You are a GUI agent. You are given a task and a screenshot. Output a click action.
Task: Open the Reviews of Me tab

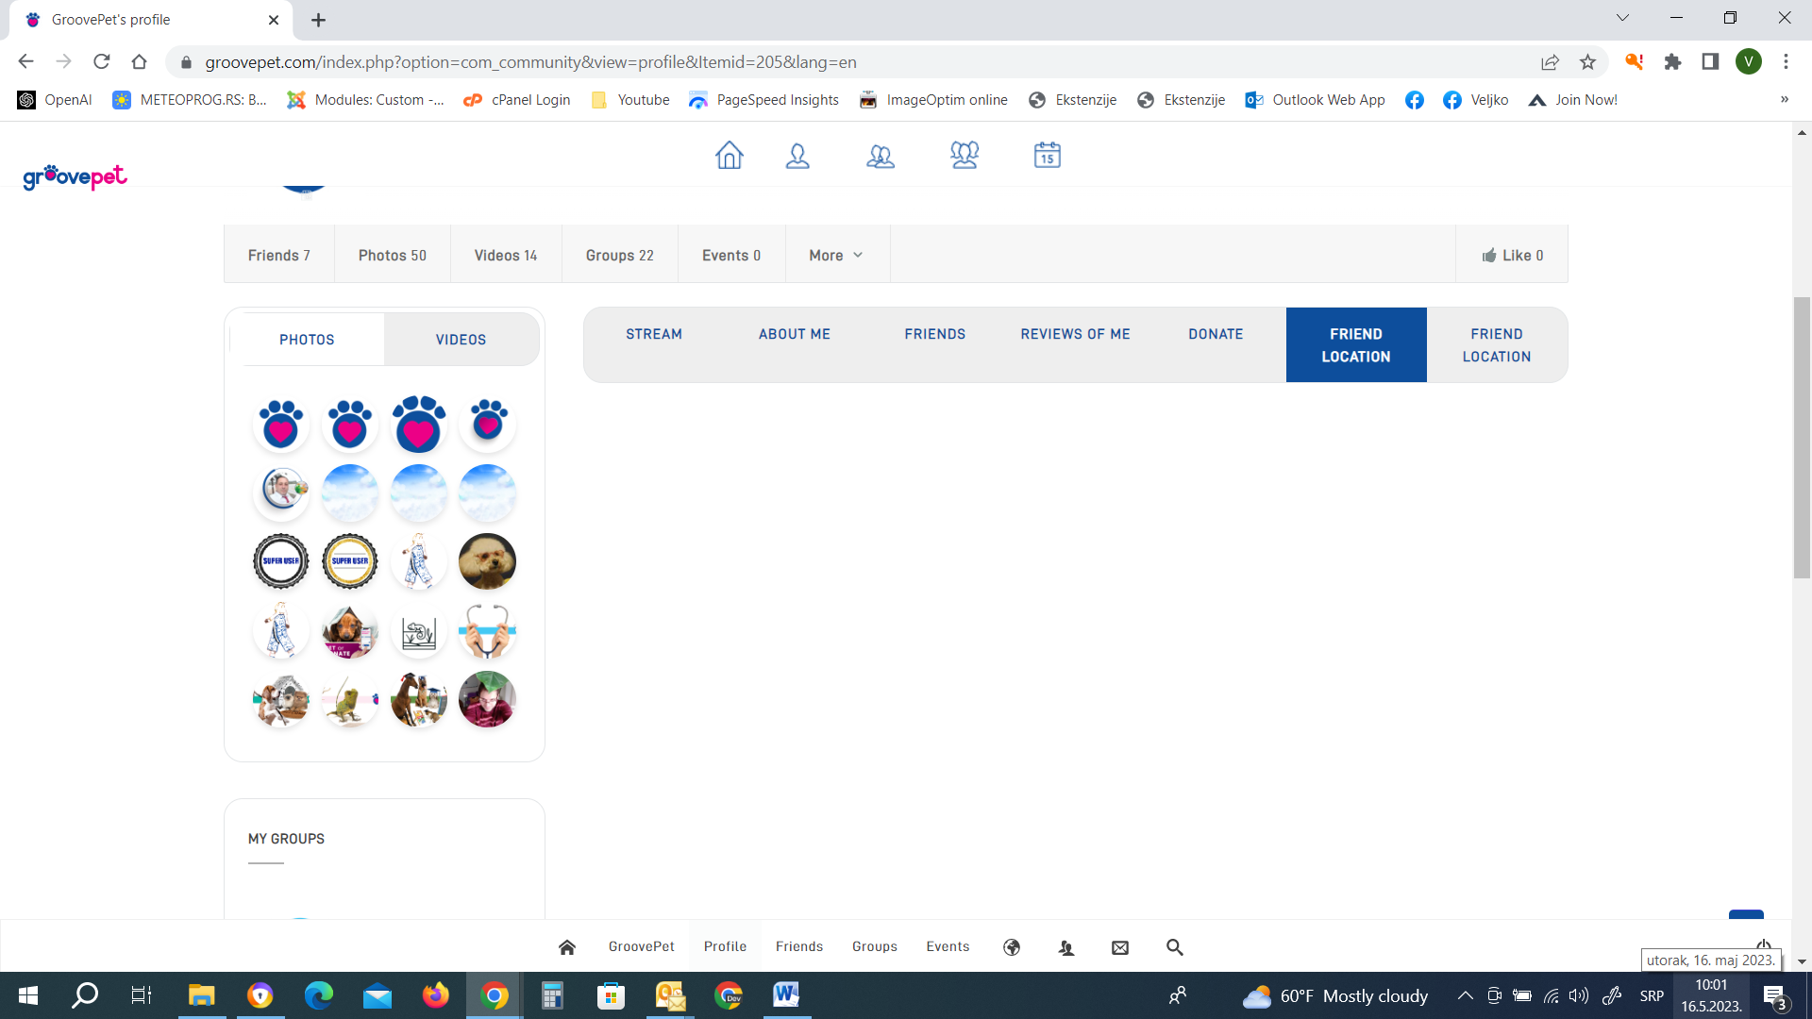tap(1075, 334)
